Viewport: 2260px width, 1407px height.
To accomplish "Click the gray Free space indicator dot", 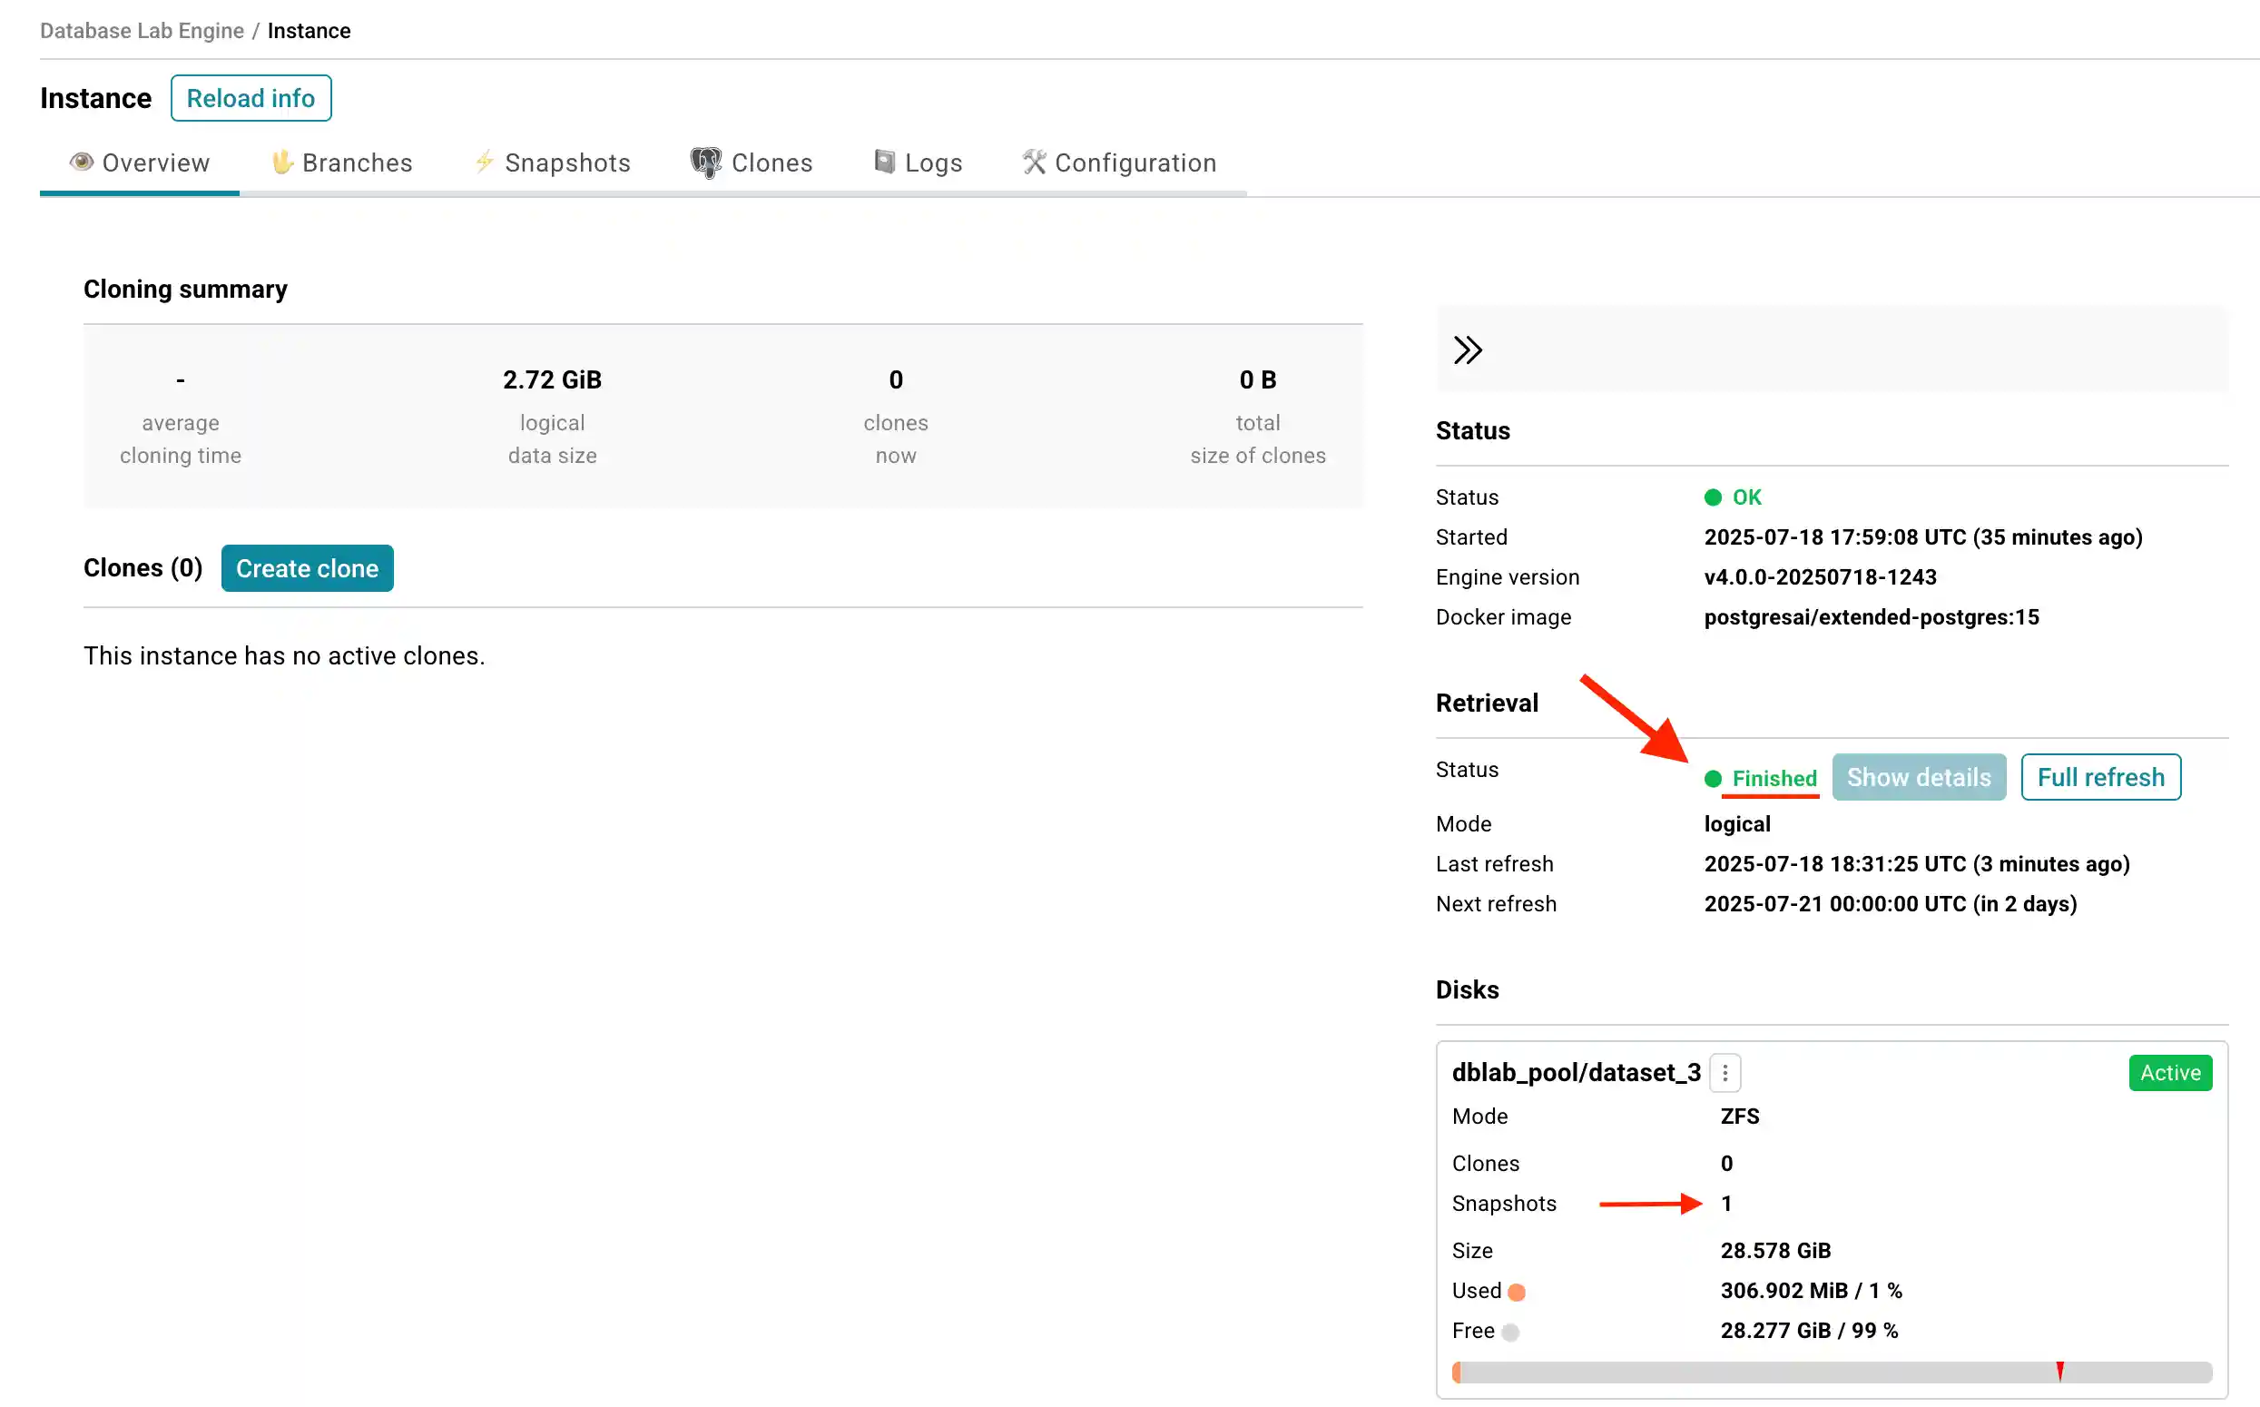I will (1511, 1331).
